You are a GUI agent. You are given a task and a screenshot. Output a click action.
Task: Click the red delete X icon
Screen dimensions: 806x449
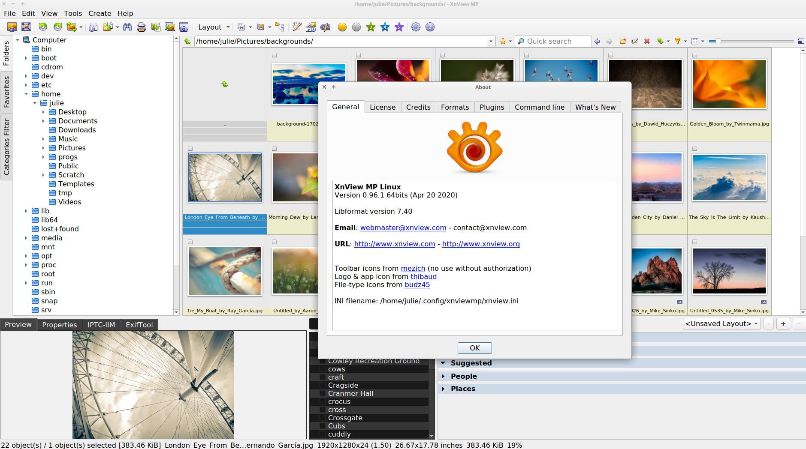coord(647,41)
